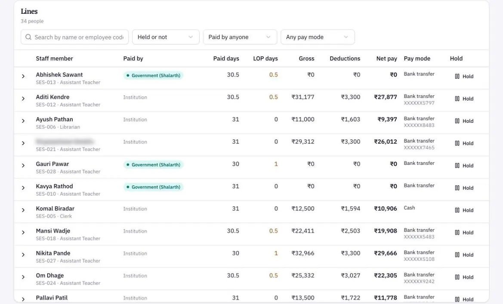Hold payment for Mansi Wadje
This screenshot has height=304, width=503.
pos(464,233)
